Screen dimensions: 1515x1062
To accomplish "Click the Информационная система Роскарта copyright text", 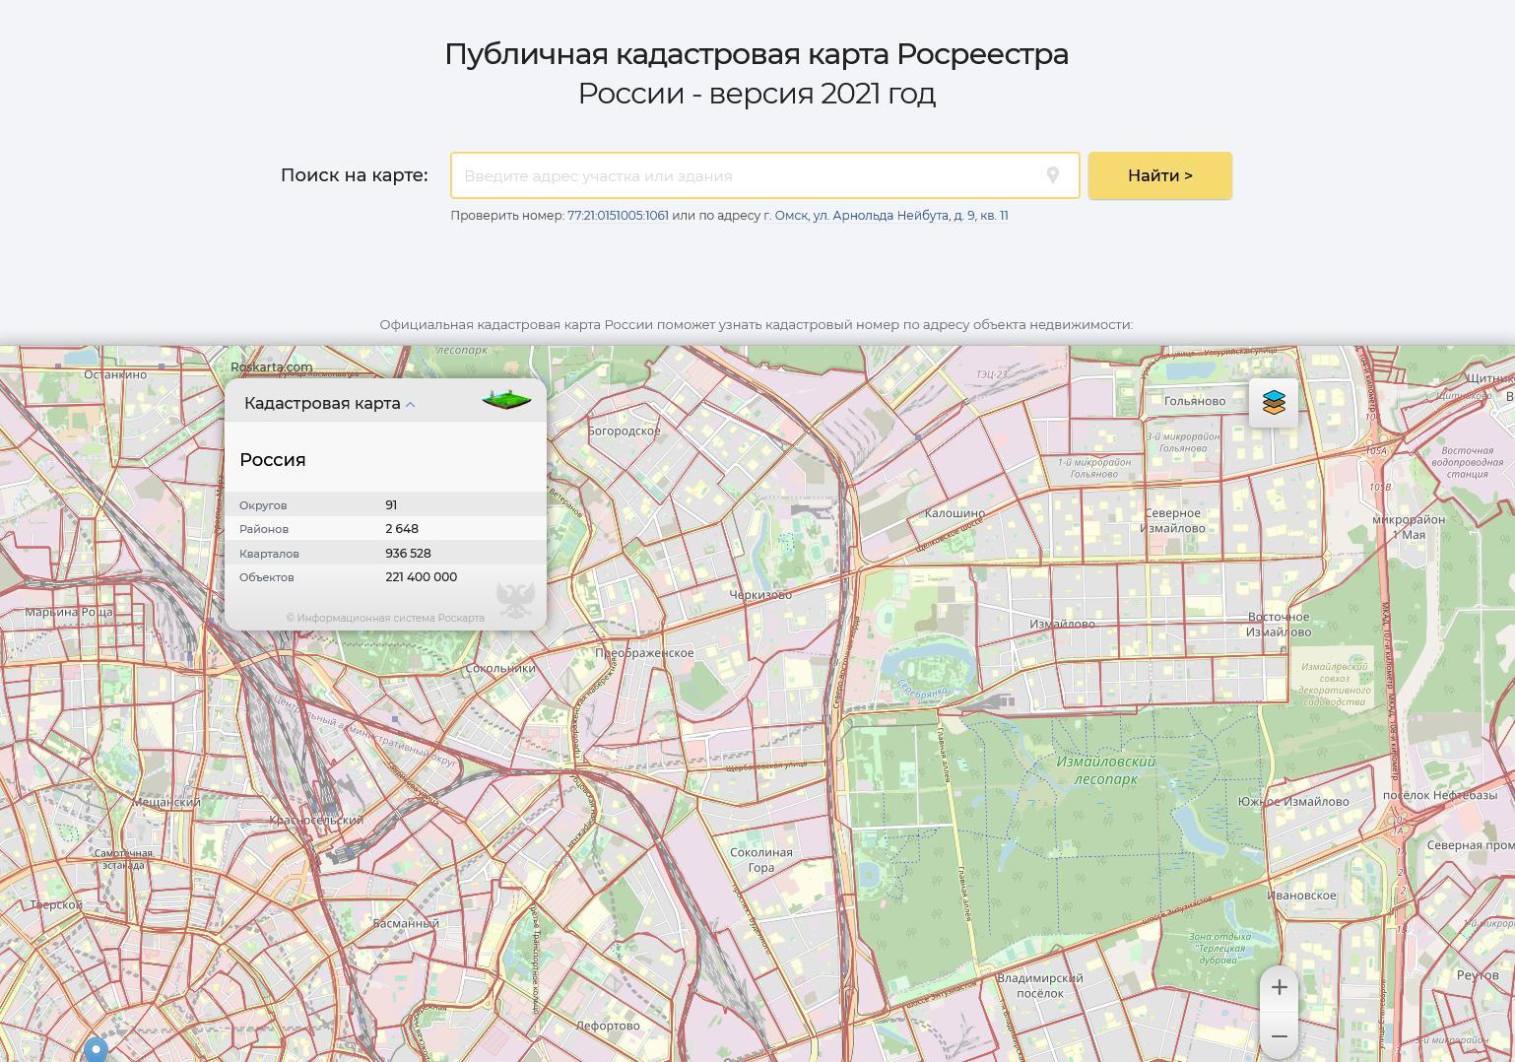I will [x=385, y=618].
